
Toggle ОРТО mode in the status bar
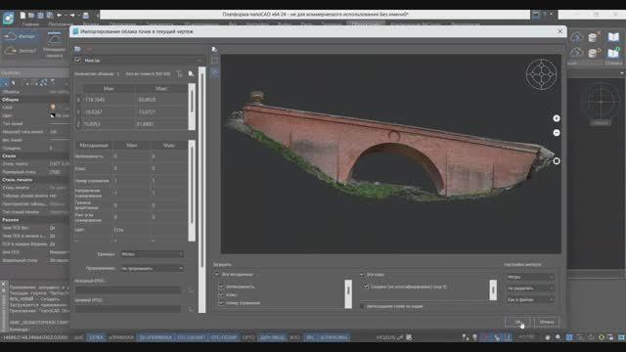pos(248,337)
